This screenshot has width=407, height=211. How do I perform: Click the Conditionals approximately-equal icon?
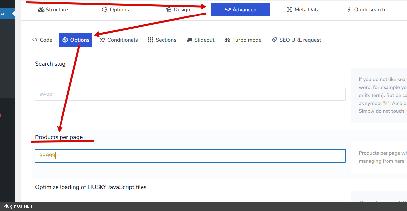(102, 40)
